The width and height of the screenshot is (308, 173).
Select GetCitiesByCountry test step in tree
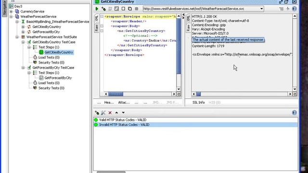click(x=59, y=52)
